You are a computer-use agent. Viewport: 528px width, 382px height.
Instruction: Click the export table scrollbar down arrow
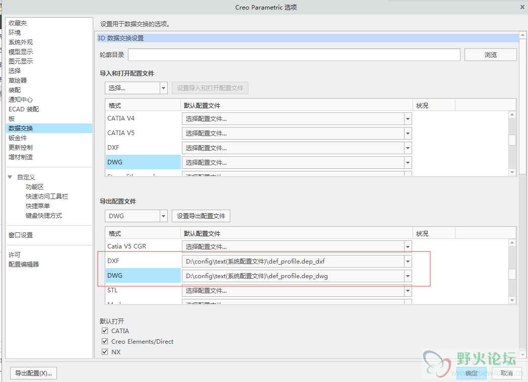pos(512,300)
